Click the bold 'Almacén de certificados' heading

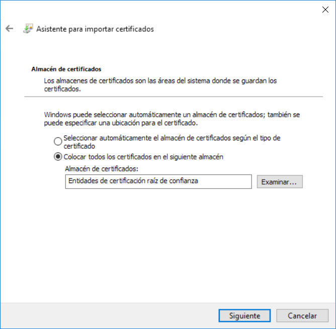coord(66,69)
